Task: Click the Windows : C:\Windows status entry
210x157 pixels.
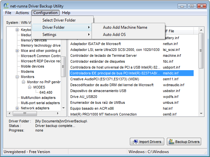Action: (x=149, y=152)
